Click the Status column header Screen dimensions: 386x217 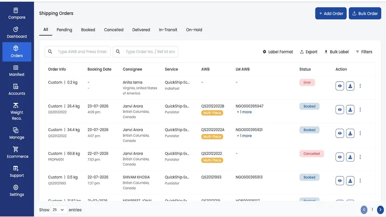(x=305, y=69)
